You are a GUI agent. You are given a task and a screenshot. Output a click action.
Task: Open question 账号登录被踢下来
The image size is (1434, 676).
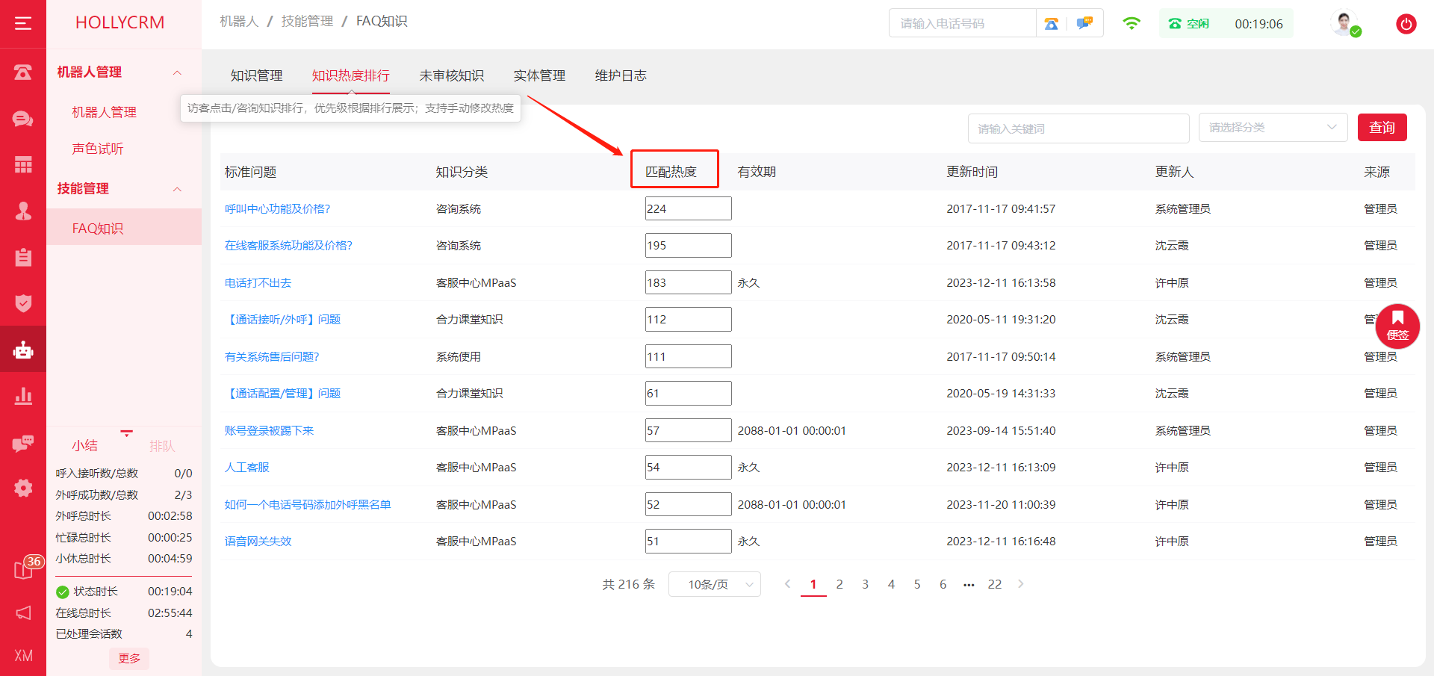pyautogui.click(x=269, y=431)
